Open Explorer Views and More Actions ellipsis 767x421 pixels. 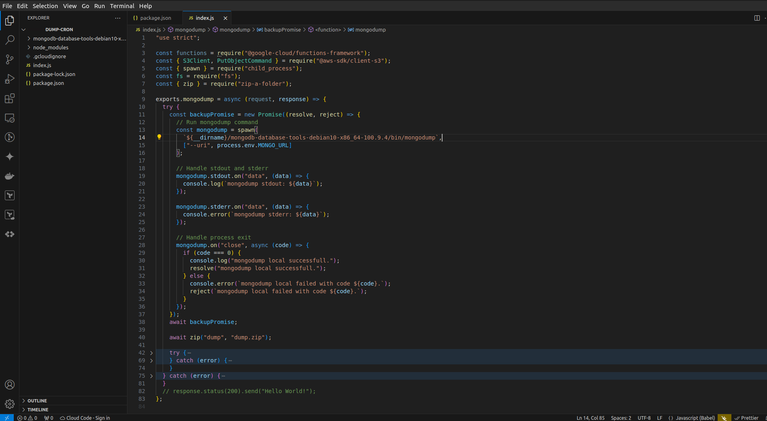[118, 18]
